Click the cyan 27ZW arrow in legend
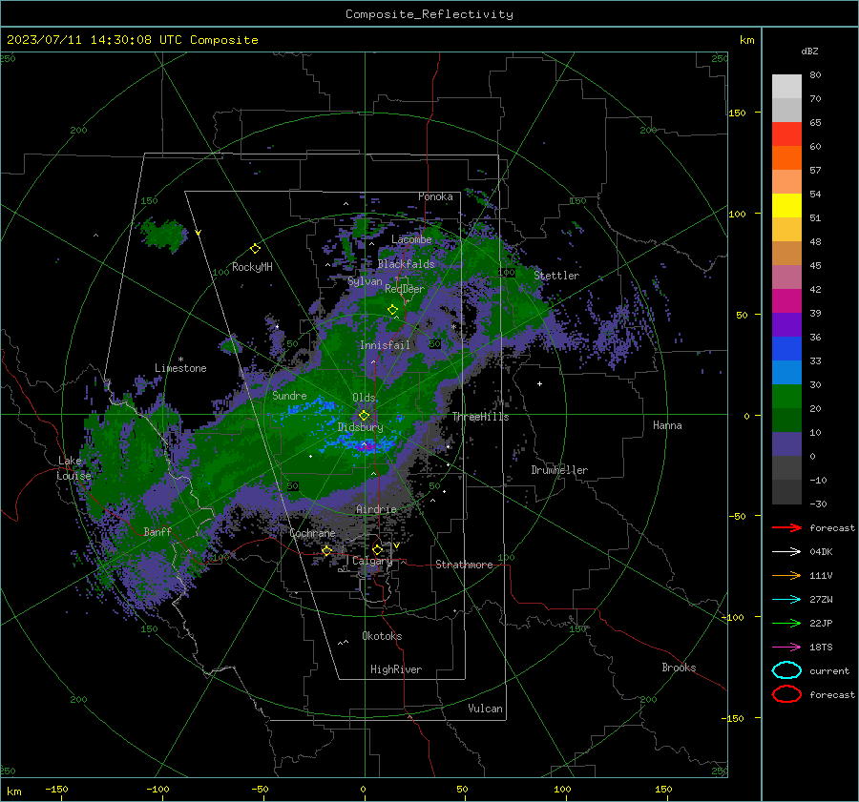 pyautogui.click(x=786, y=600)
